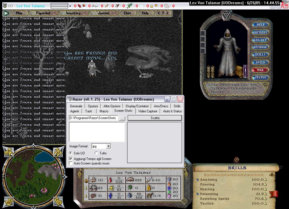
Task: Click the physical resistance shield icon
Action: (x=169, y=179)
